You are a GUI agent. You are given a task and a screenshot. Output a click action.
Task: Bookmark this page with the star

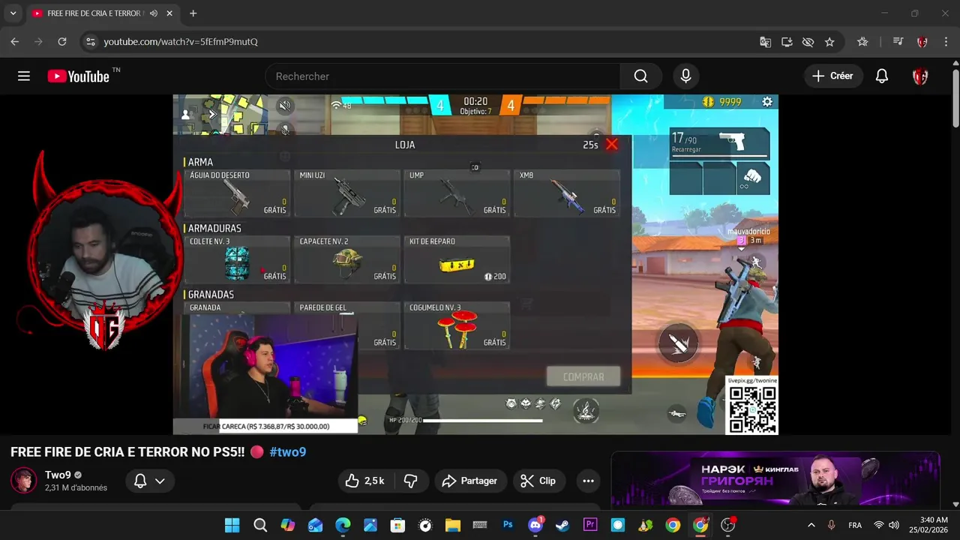coord(829,42)
